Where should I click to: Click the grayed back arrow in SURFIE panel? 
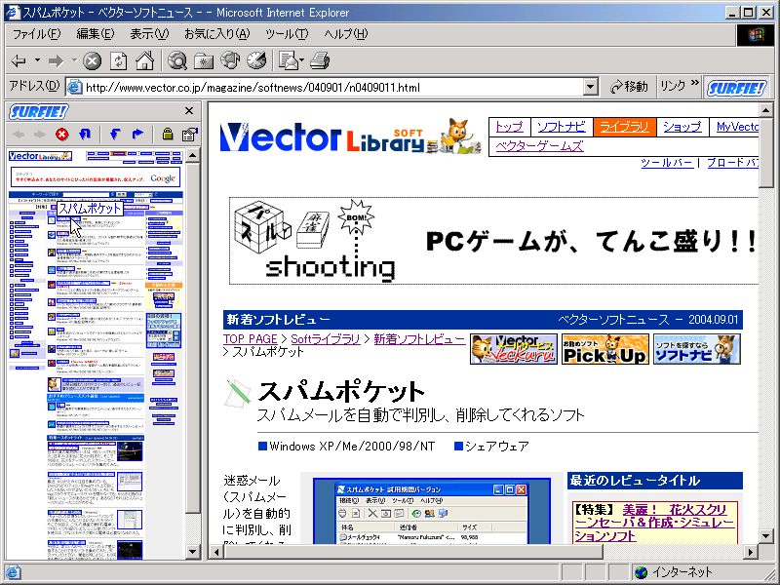click(19, 135)
